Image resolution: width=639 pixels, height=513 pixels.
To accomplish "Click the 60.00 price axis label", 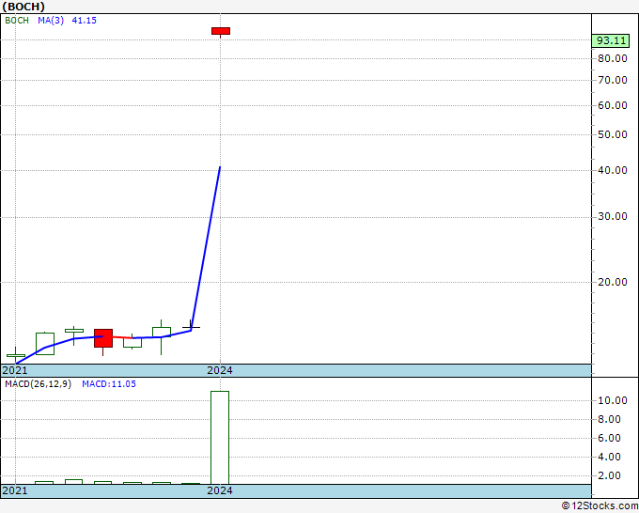I will tap(613, 105).
